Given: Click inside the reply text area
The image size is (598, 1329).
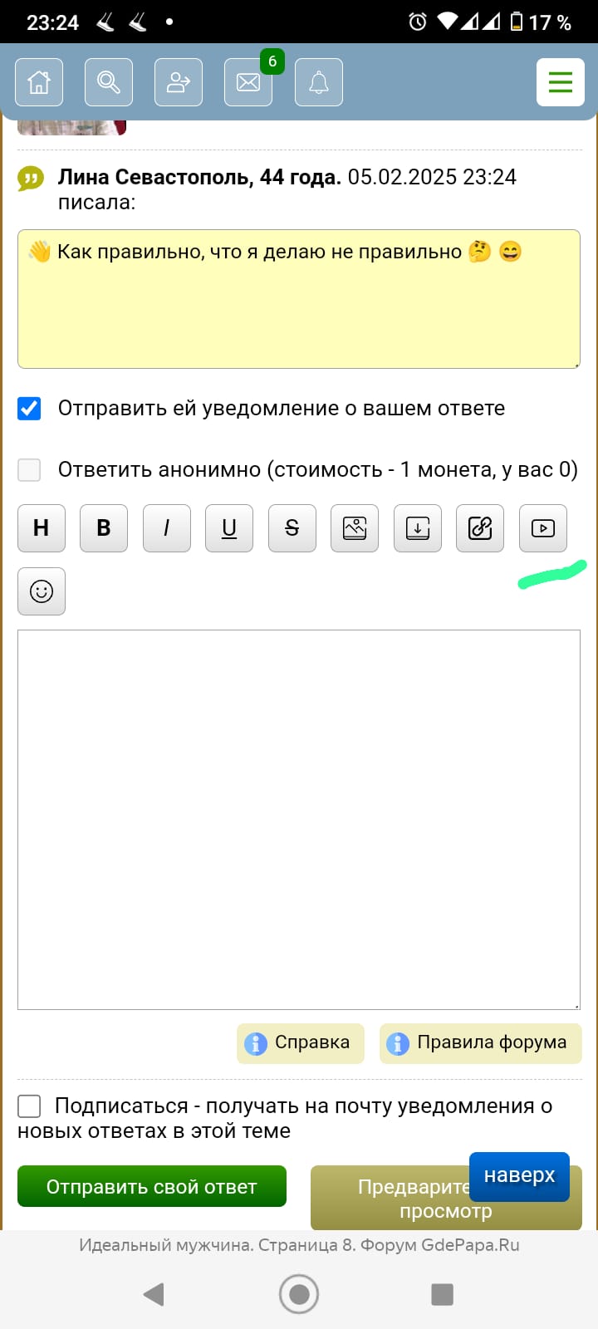Looking at the screenshot, I should coord(299,819).
